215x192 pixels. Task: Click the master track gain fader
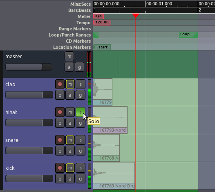point(29,67)
